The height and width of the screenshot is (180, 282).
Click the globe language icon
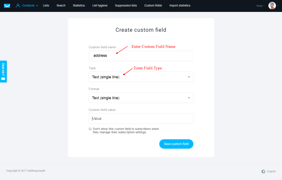pos(263,171)
